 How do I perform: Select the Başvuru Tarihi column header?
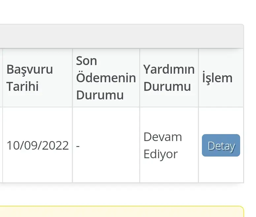click(37, 78)
